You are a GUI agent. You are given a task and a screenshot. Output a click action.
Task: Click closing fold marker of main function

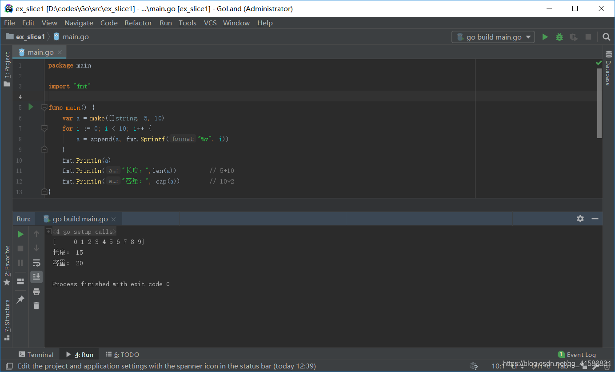coord(44,192)
